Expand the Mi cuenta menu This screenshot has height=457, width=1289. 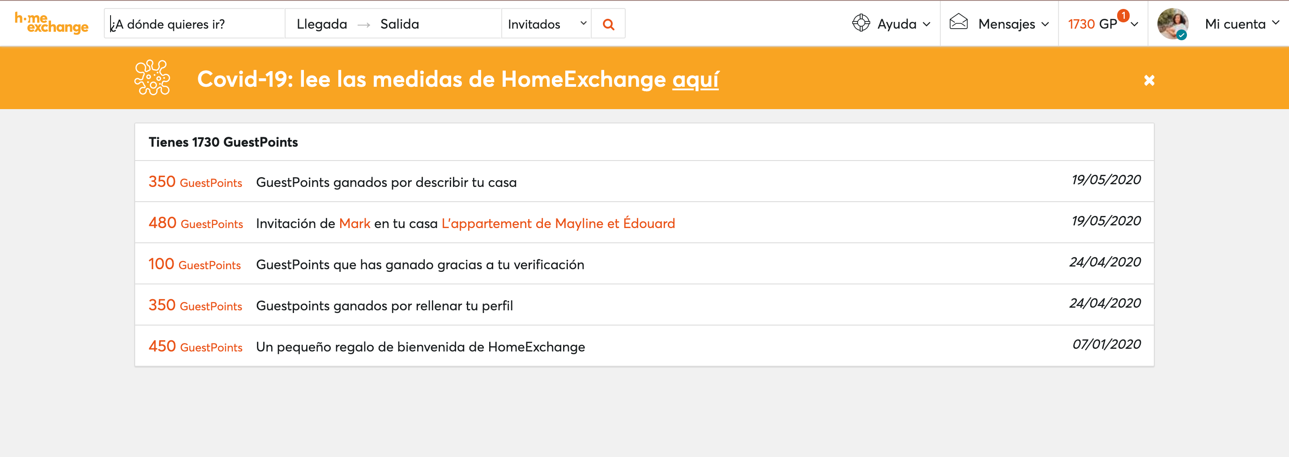[x=1242, y=24]
